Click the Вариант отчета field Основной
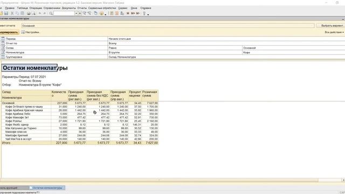 click(x=168, y=26)
